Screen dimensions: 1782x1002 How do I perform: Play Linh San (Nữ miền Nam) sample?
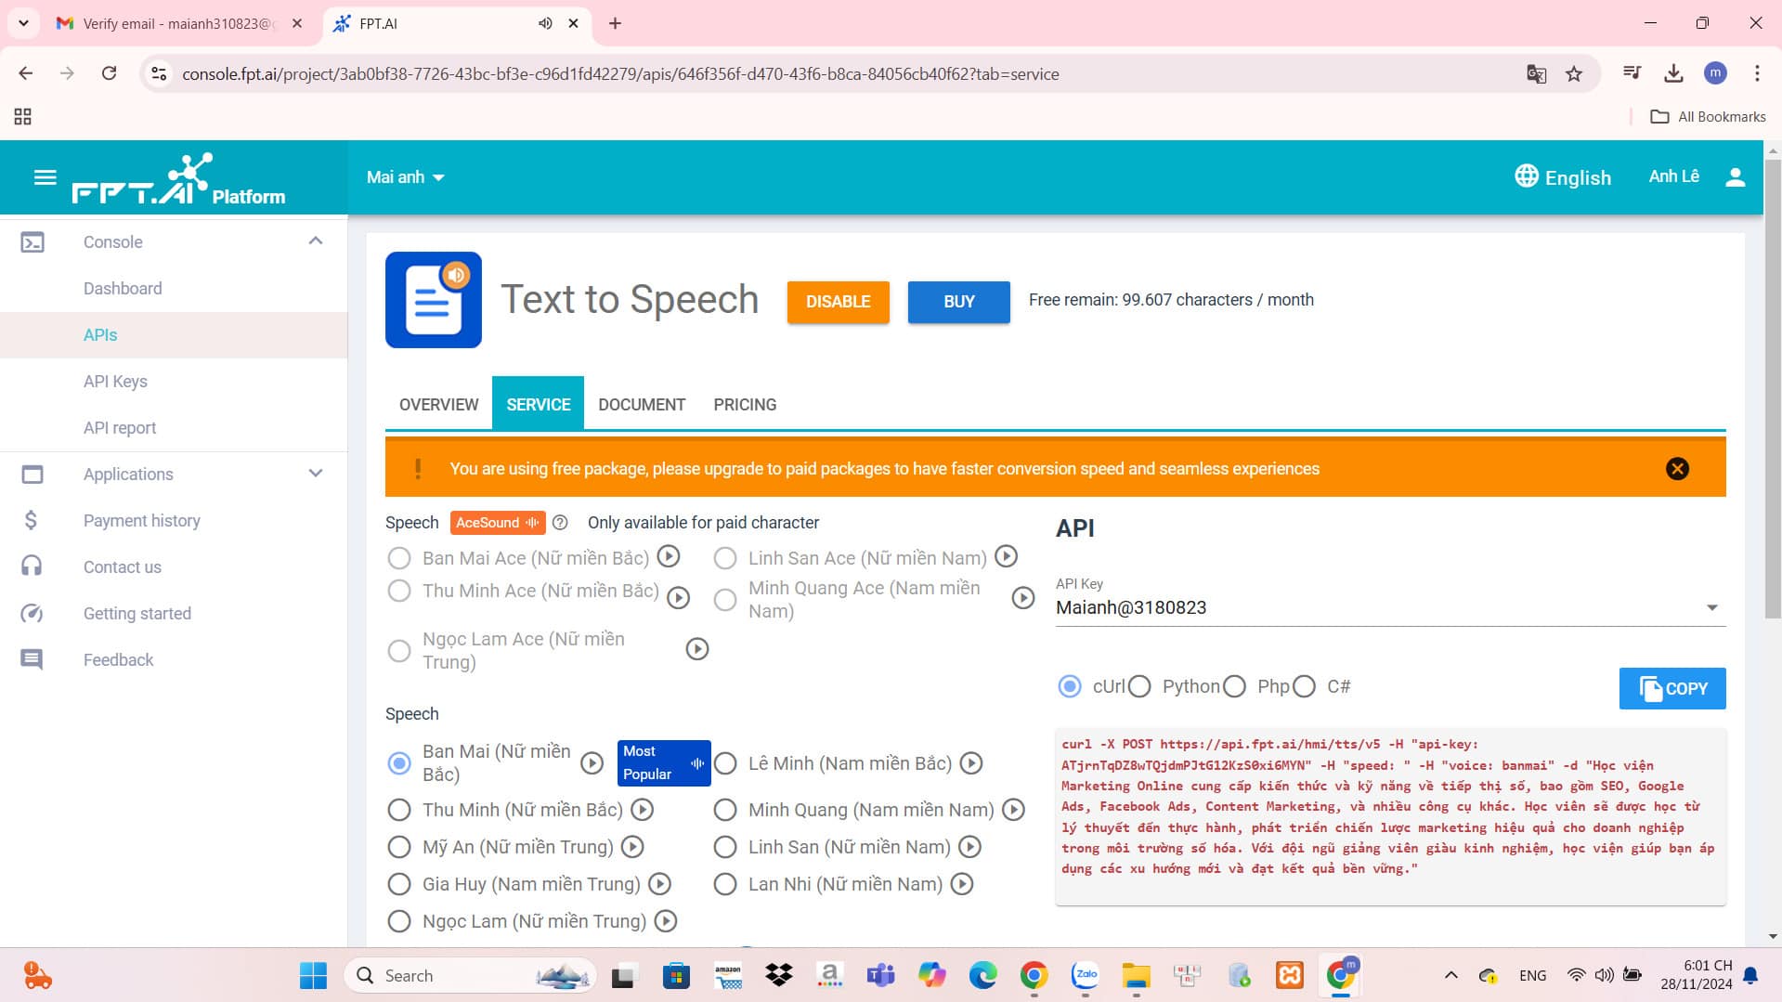(970, 847)
